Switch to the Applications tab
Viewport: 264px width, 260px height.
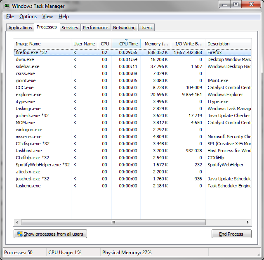click(20, 28)
